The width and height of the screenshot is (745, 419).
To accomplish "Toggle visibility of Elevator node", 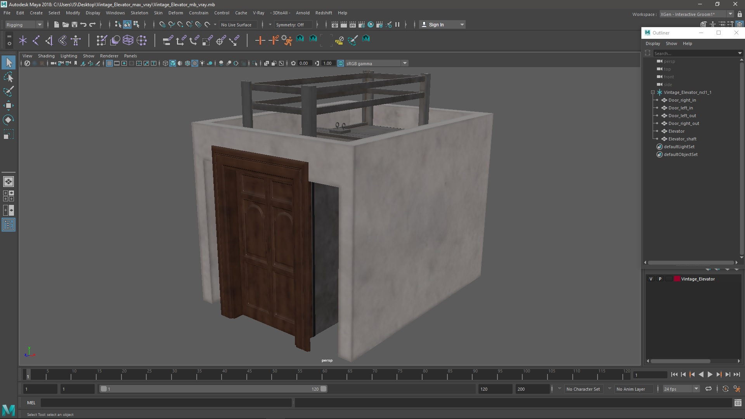I will (x=657, y=131).
